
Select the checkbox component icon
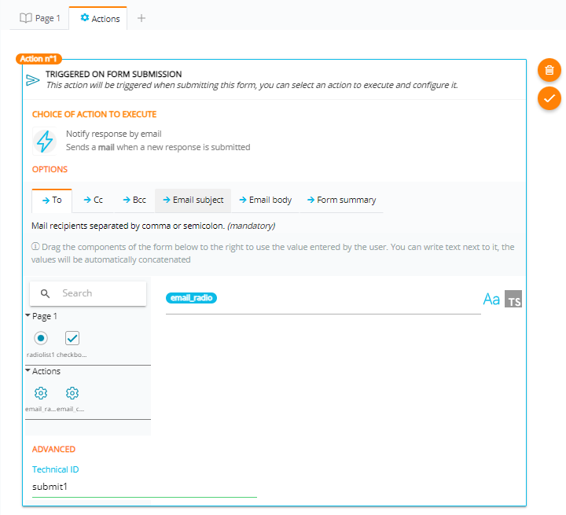(72, 338)
